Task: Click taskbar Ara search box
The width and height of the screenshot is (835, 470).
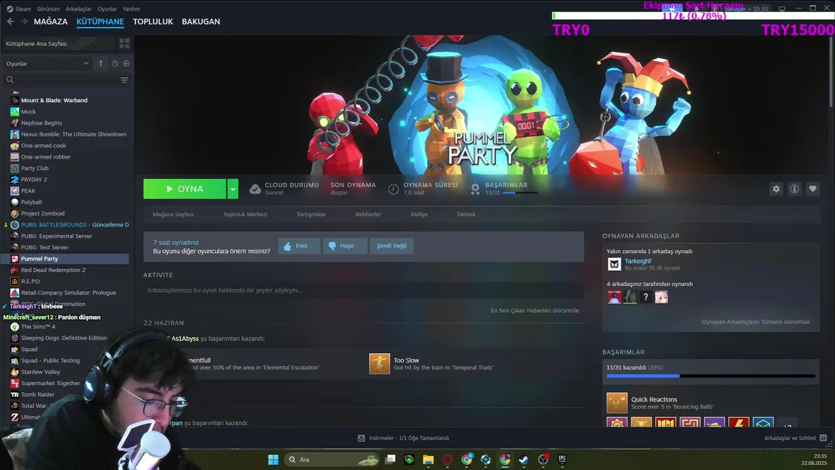Action: point(333,460)
